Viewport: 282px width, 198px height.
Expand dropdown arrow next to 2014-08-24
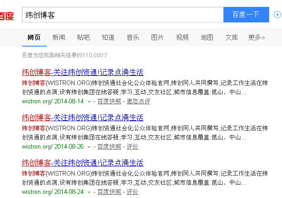pos(89,193)
